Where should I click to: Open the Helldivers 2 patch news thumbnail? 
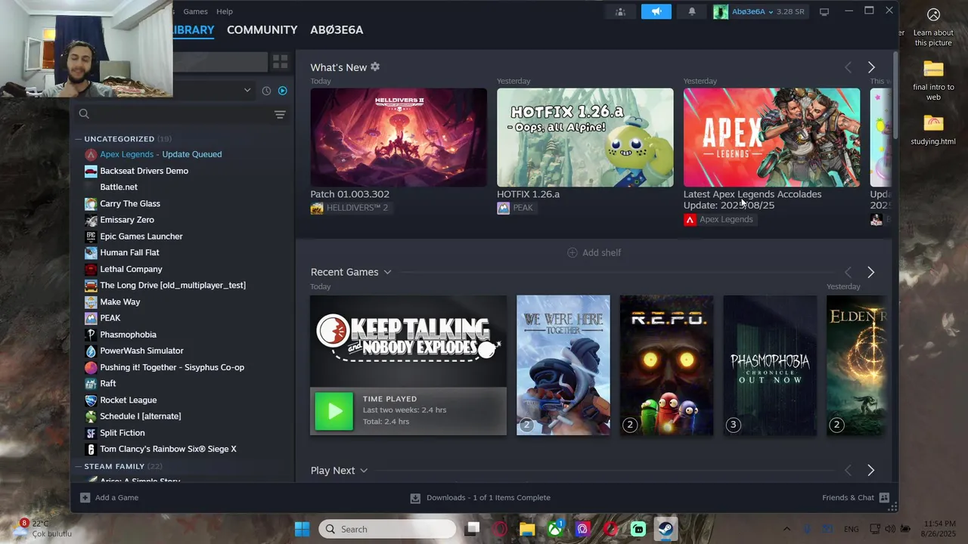tap(399, 138)
